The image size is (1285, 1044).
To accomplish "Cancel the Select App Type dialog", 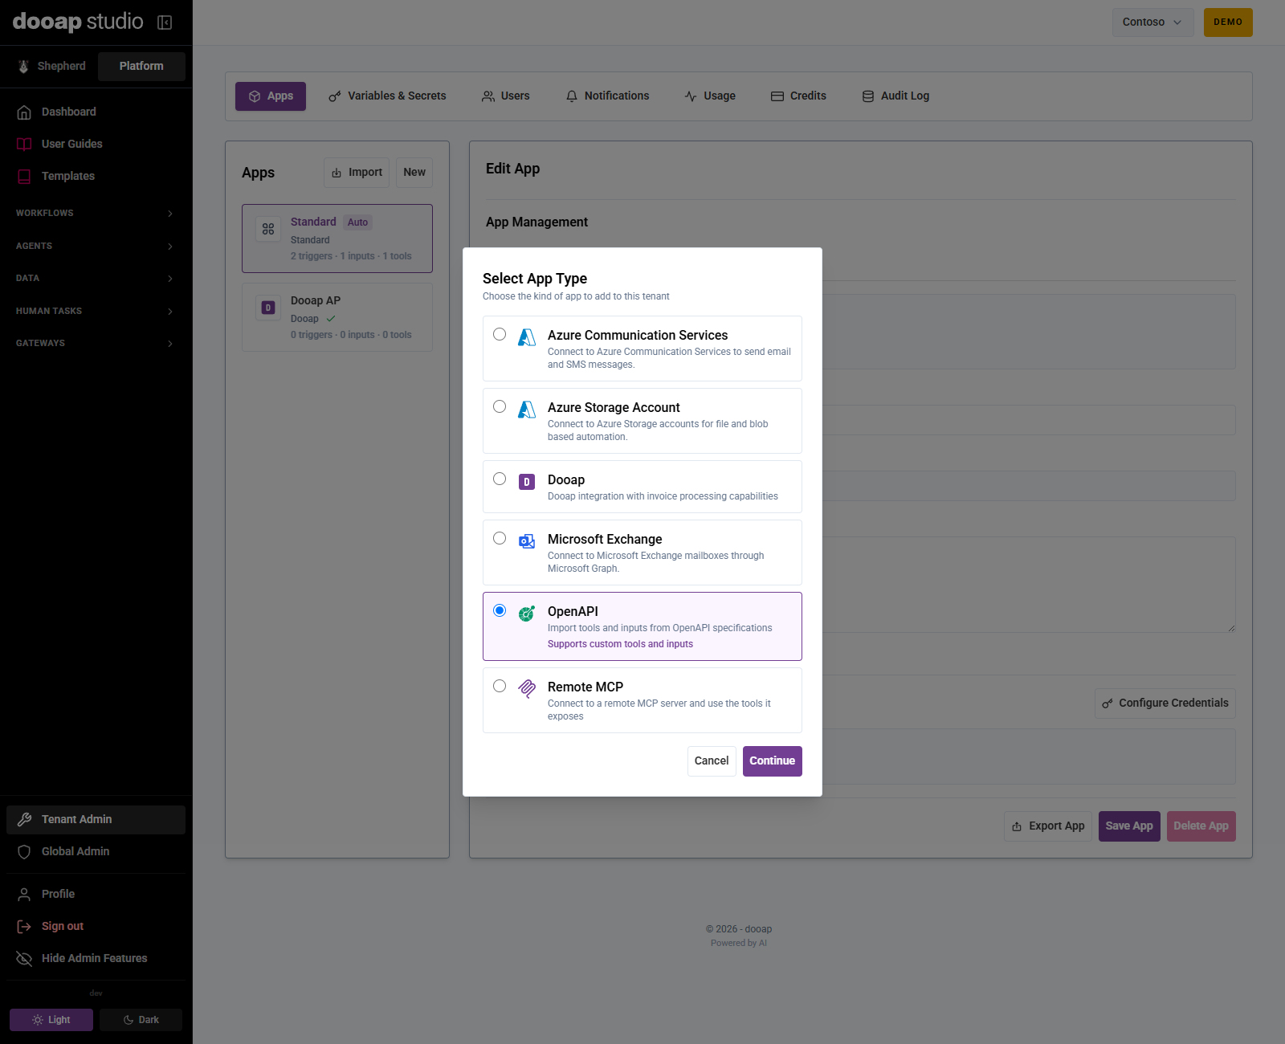I will coord(712,761).
